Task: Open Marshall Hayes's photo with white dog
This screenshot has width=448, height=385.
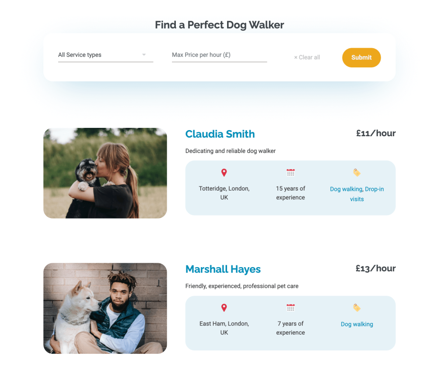Action: coord(105,308)
